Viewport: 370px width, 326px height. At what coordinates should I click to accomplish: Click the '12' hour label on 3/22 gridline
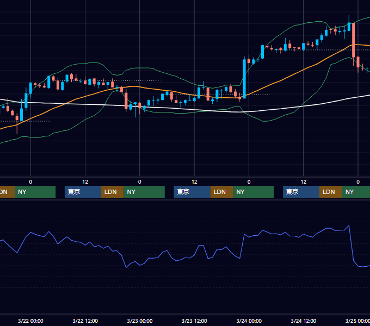tap(85, 182)
